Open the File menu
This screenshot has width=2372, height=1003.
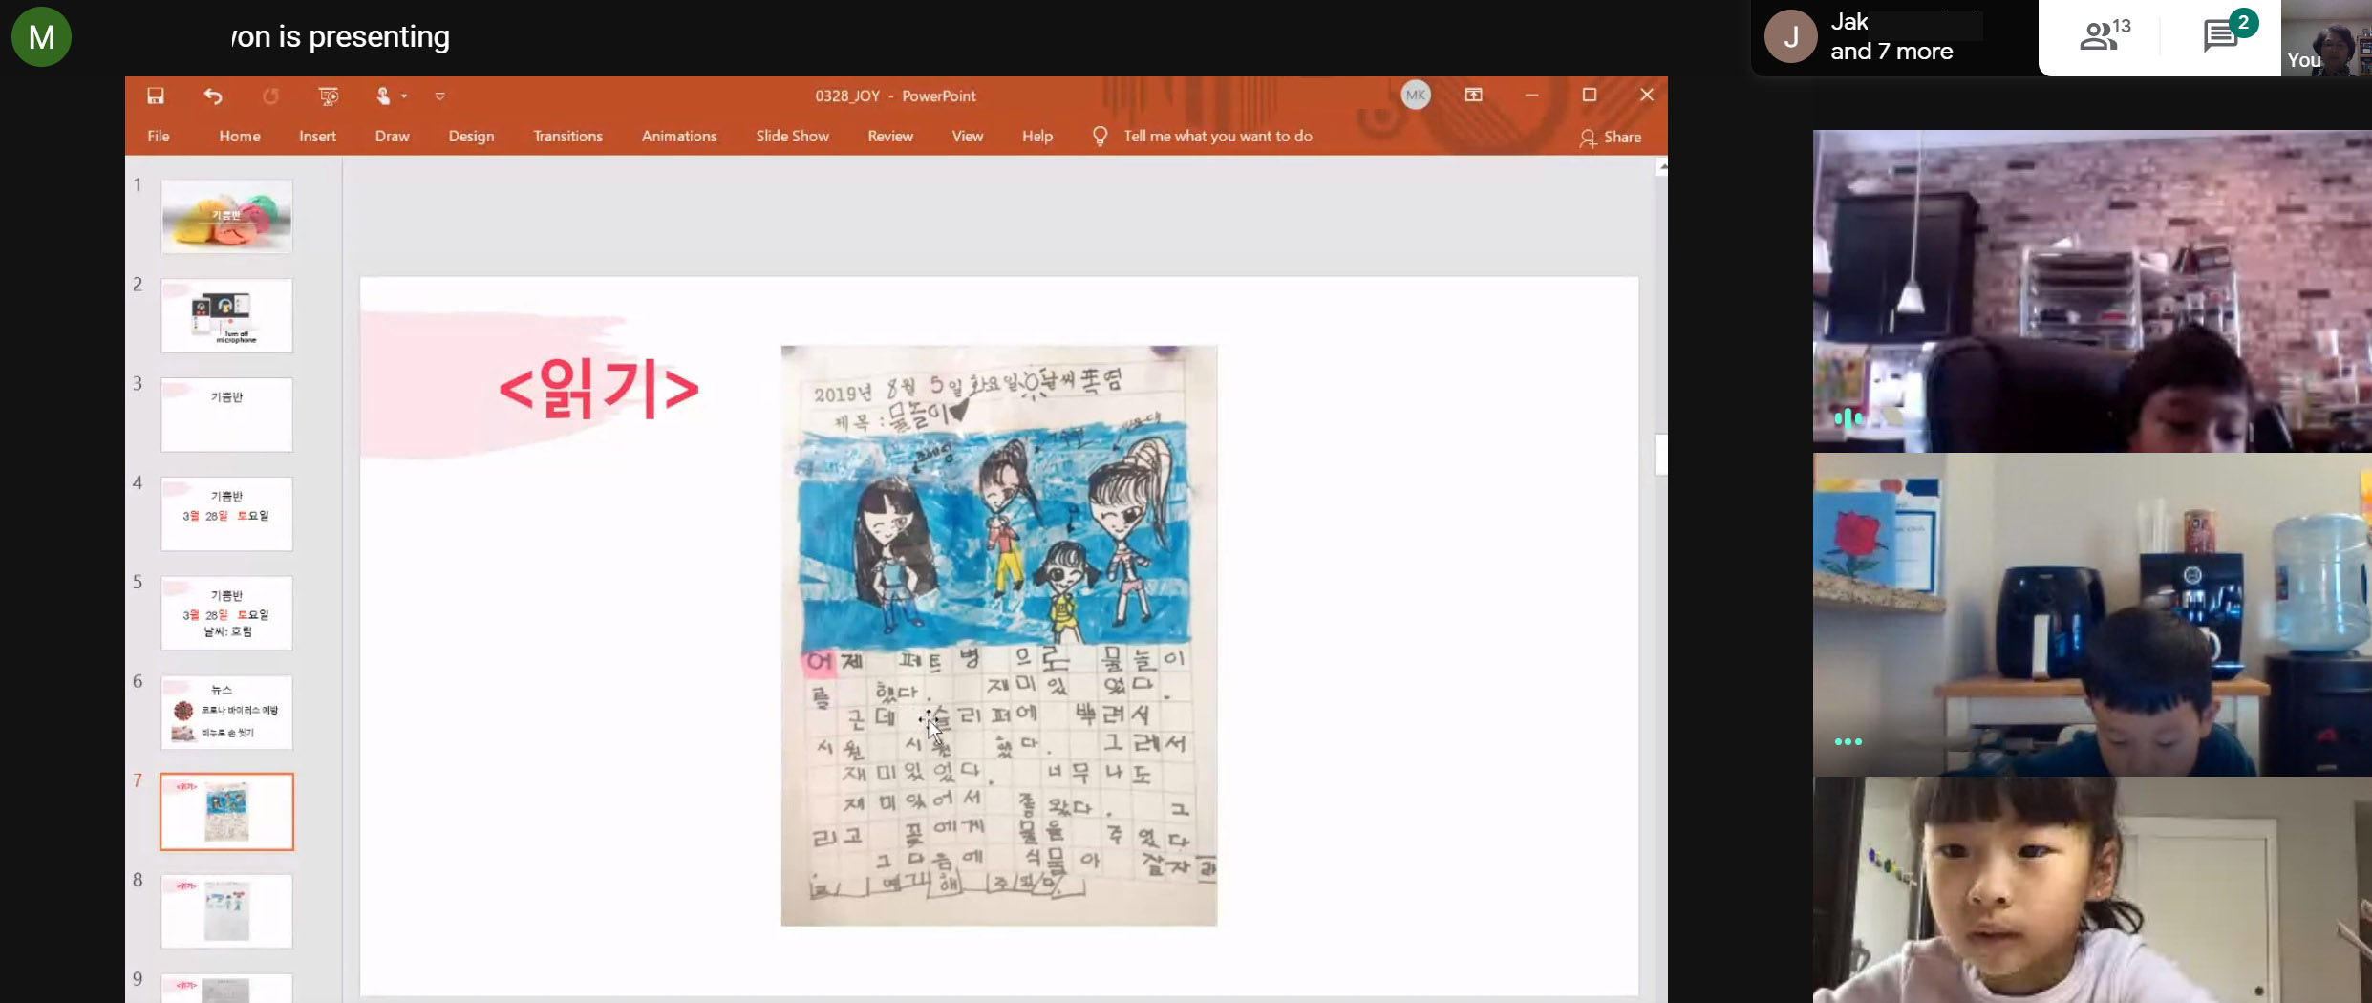pyautogui.click(x=159, y=137)
